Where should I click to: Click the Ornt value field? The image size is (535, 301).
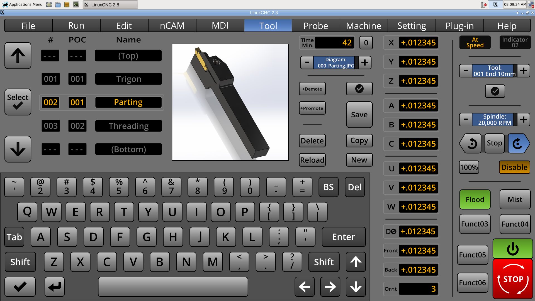[418, 289]
